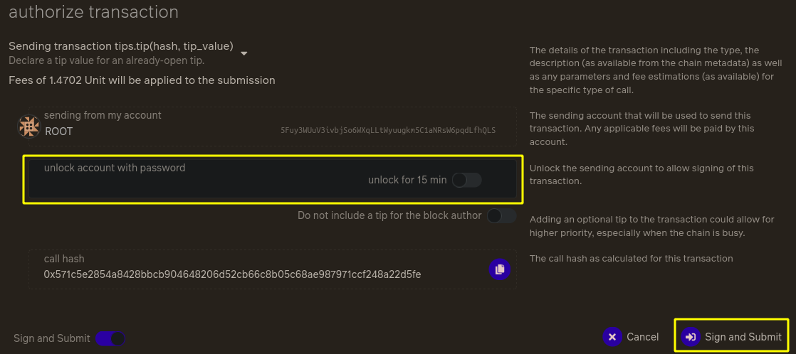This screenshot has height=354, width=796.
Task: Cancel the transaction authorization
Action: point(631,337)
